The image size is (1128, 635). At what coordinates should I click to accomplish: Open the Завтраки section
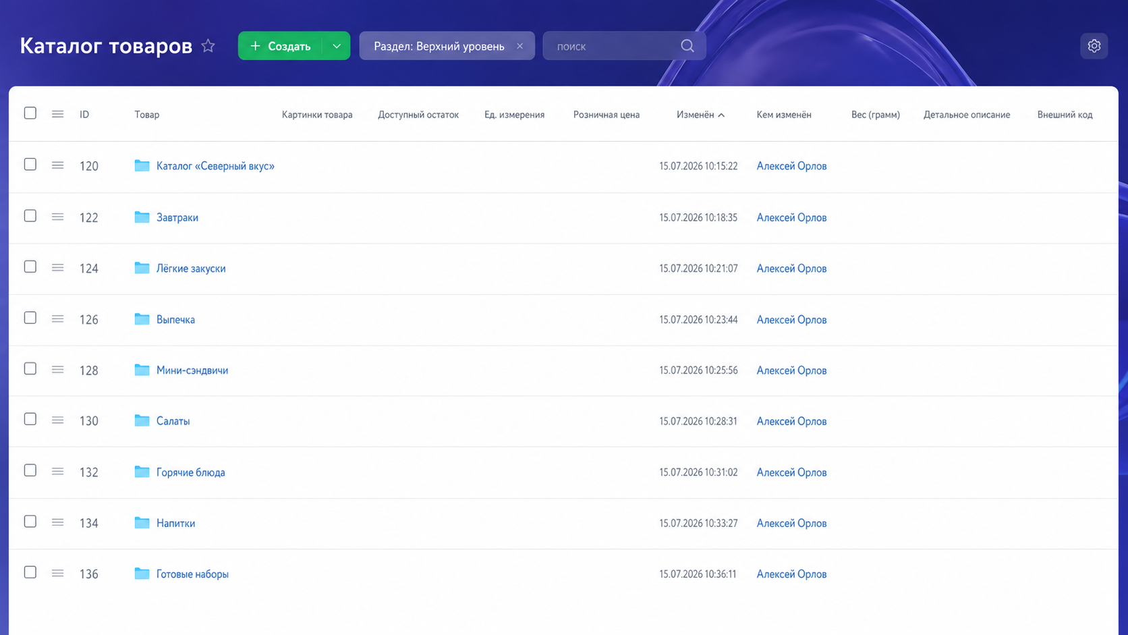177,217
